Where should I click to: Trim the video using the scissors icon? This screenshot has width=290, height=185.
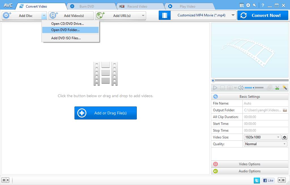point(277,88)
